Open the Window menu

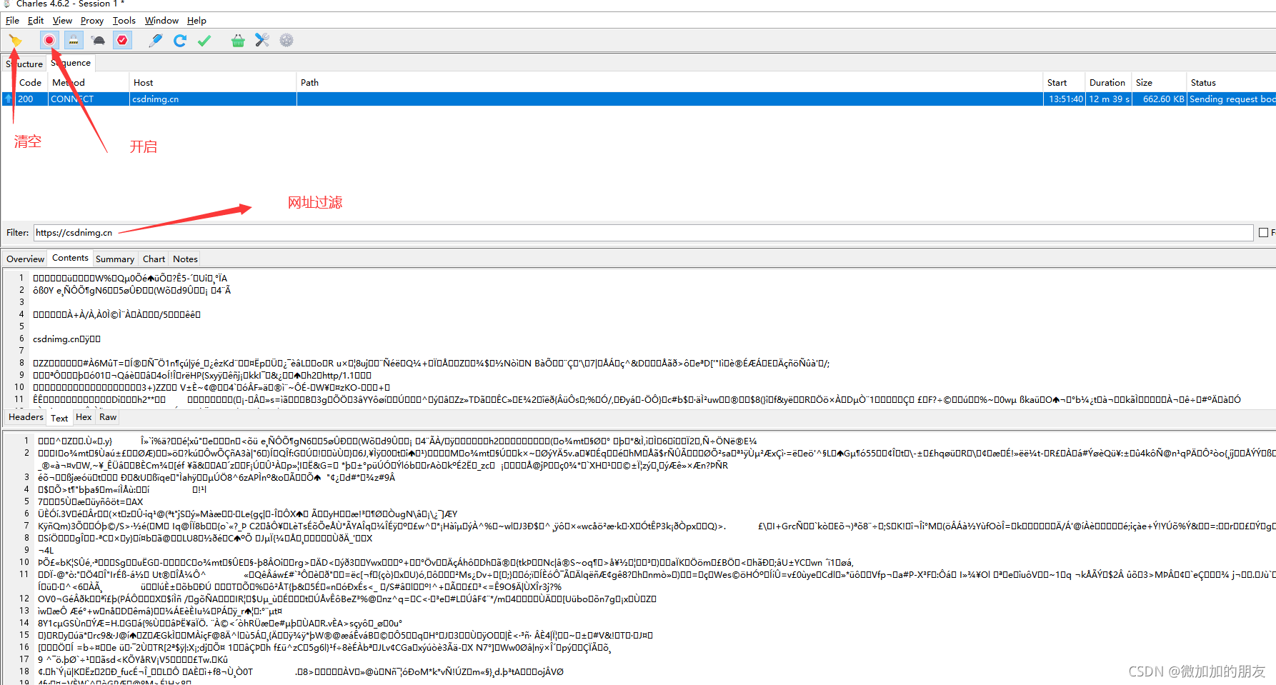[161, 21]
